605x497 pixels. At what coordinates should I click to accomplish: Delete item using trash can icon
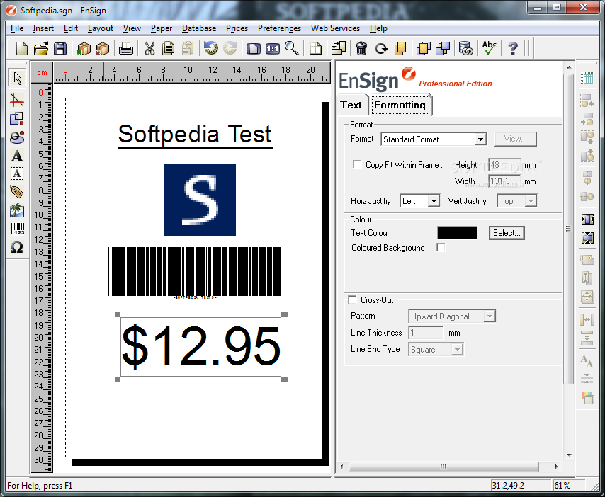[361, 49]
